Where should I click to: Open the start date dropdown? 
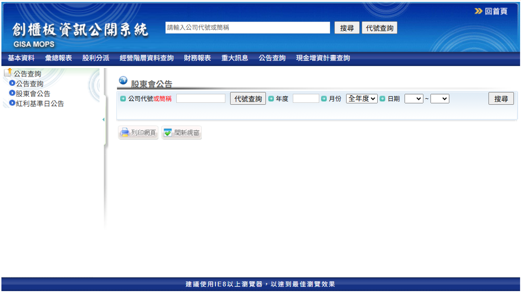coord(413,99)
